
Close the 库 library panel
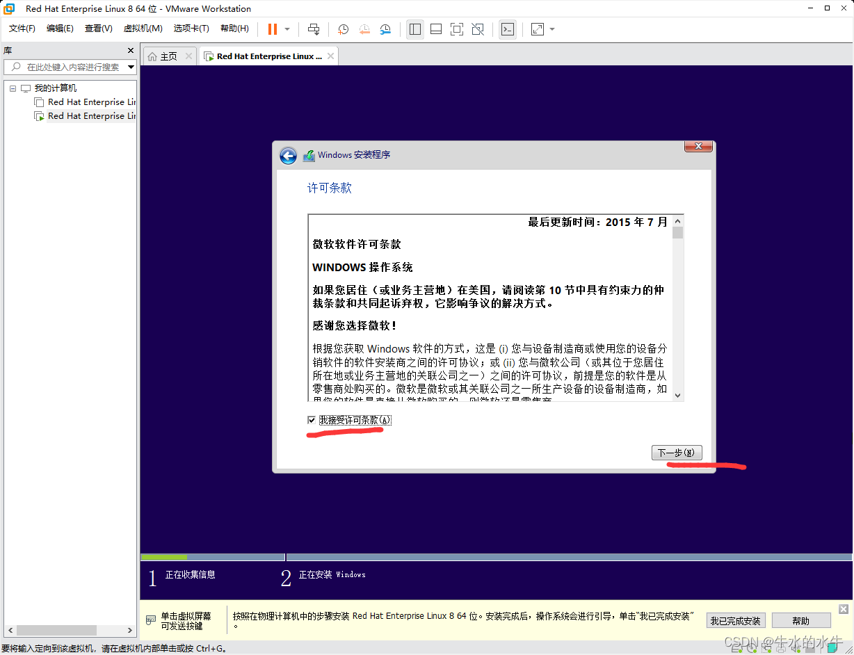[x=131, y=51]
